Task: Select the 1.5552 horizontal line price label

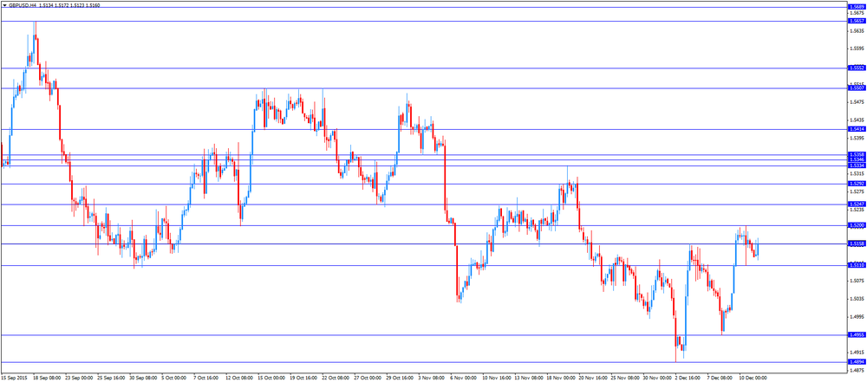Action: coord(857,68)
